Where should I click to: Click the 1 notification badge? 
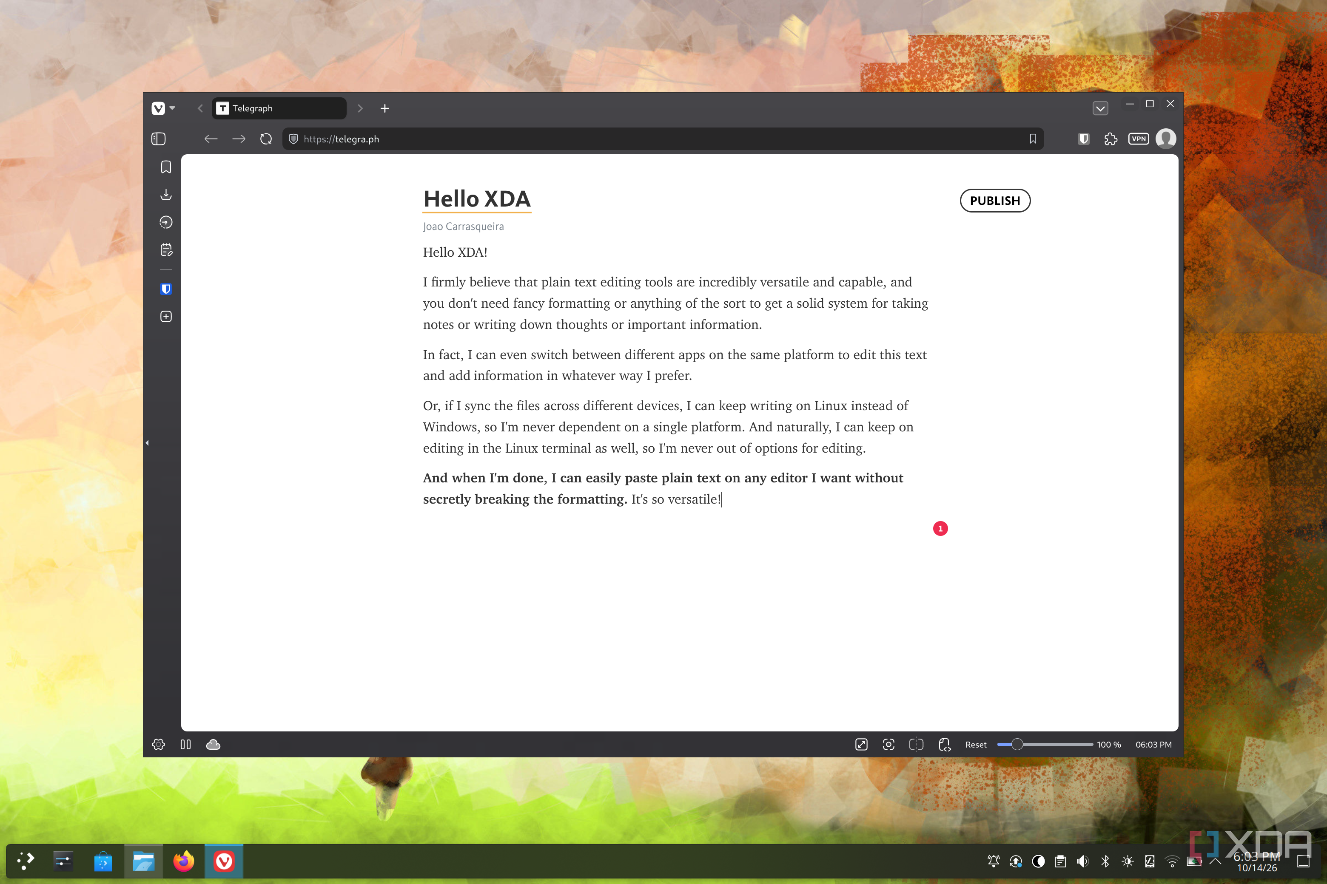(x=940, y=528)
